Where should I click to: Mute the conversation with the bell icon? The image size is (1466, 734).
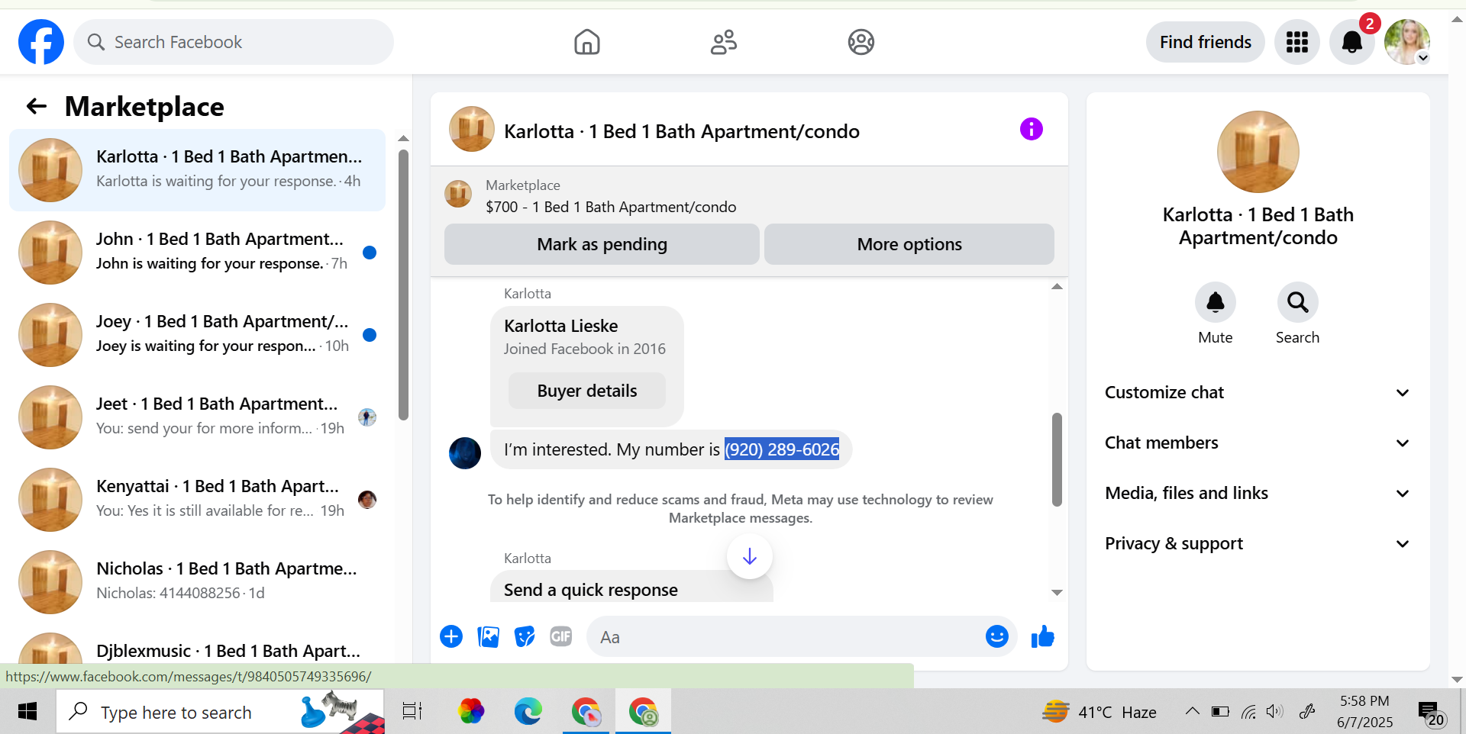[1216, 302]
